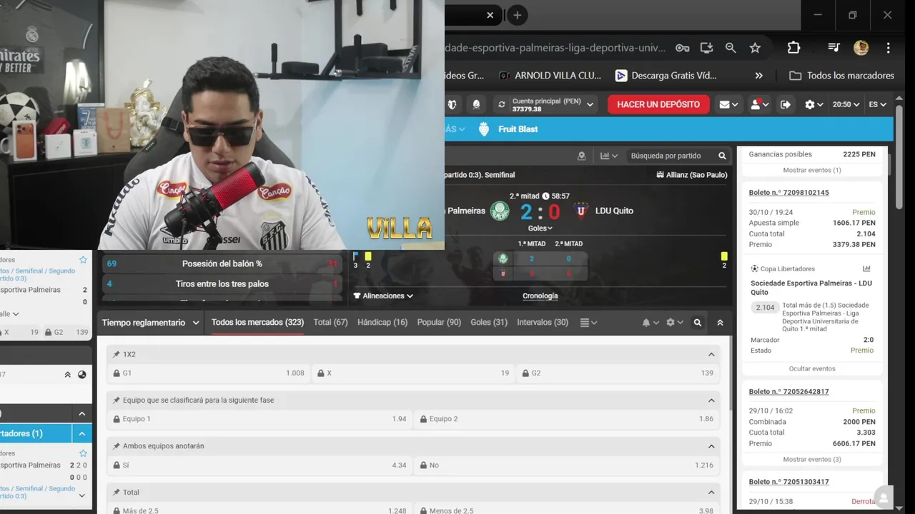Collapse Equipo que se clasificará section

coord(711,400)
